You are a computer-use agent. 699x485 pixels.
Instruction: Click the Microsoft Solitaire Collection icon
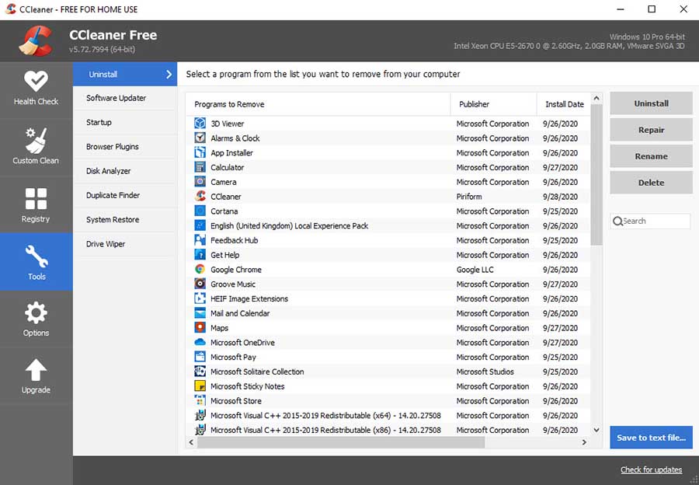coord(200,372)
